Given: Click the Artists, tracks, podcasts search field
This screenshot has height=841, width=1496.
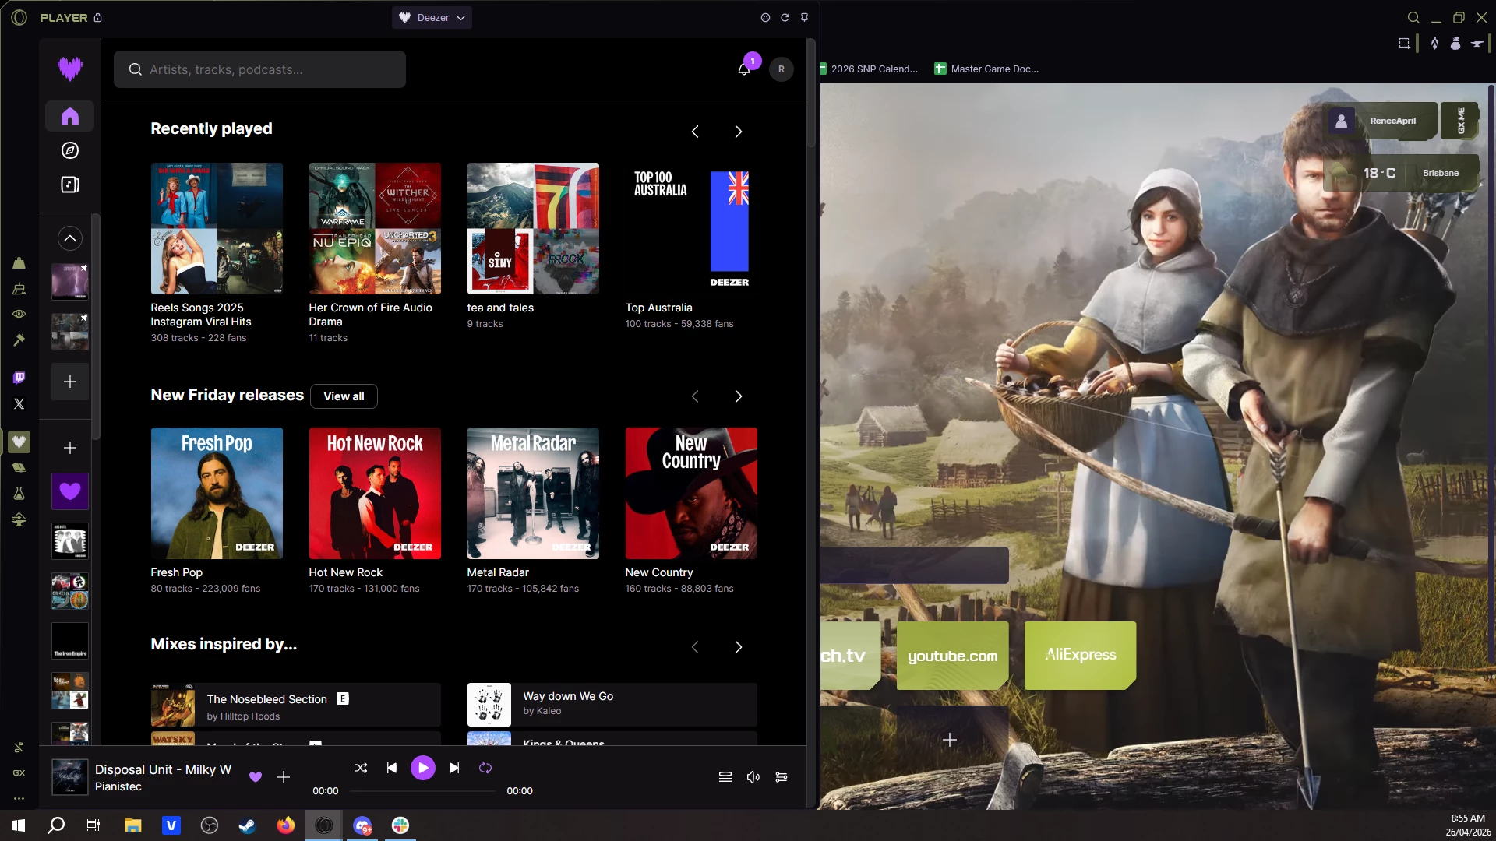Looking at the screenshot, I should pyautogui.click(x=260, y=69).
